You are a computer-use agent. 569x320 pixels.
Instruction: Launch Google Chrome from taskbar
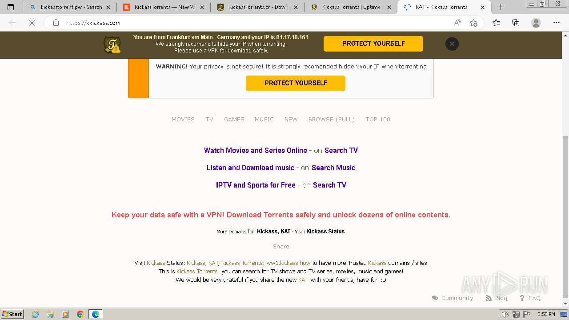click(80, 314)
